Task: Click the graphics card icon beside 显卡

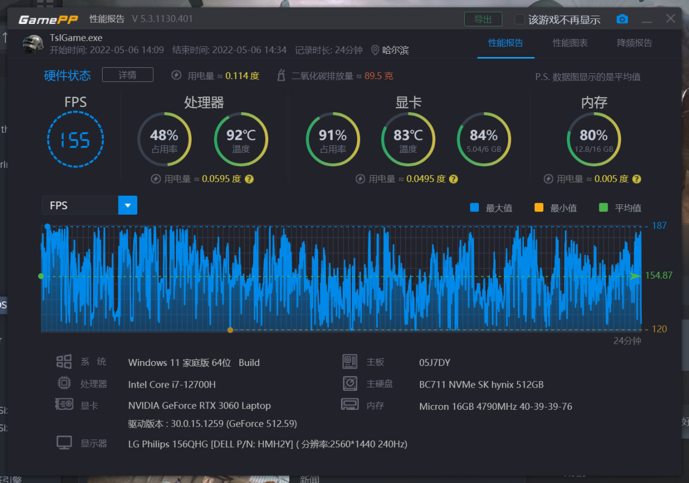Action: pos(64,405)
